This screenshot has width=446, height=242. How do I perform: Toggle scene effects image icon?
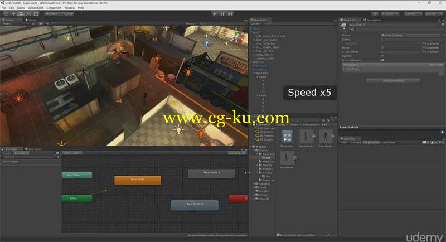tap(53, 23)
